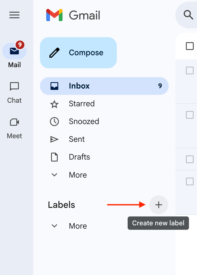The height and width of the screenshot is (275, 197).
Task: Open the main menu hamburger icon
Action: tap(14, 15)
